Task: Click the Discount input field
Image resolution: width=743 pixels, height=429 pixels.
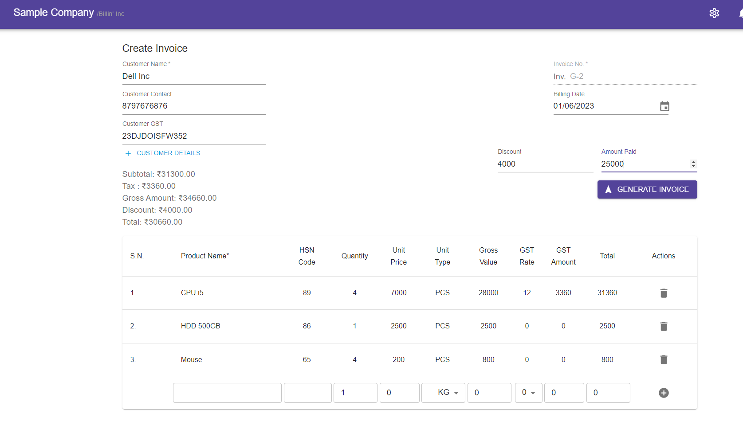Action: coord(545,164)
